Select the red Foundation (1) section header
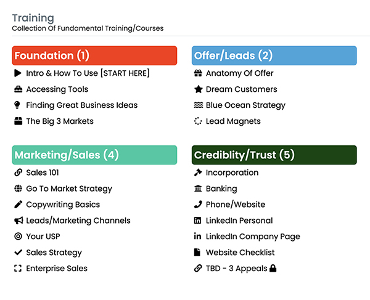 tap(94, 55)
